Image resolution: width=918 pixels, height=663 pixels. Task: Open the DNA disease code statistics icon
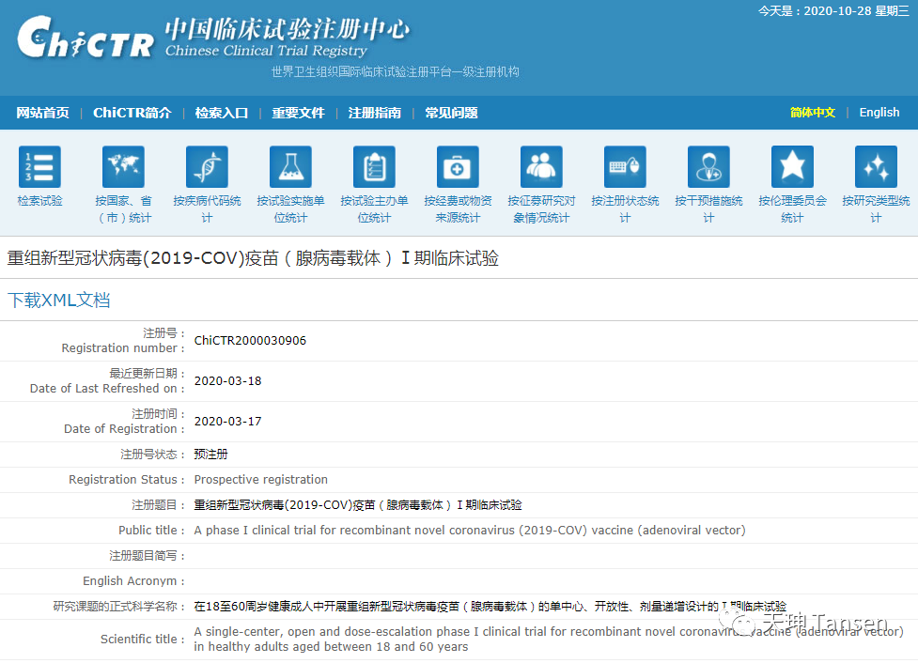tap(208, 167)
